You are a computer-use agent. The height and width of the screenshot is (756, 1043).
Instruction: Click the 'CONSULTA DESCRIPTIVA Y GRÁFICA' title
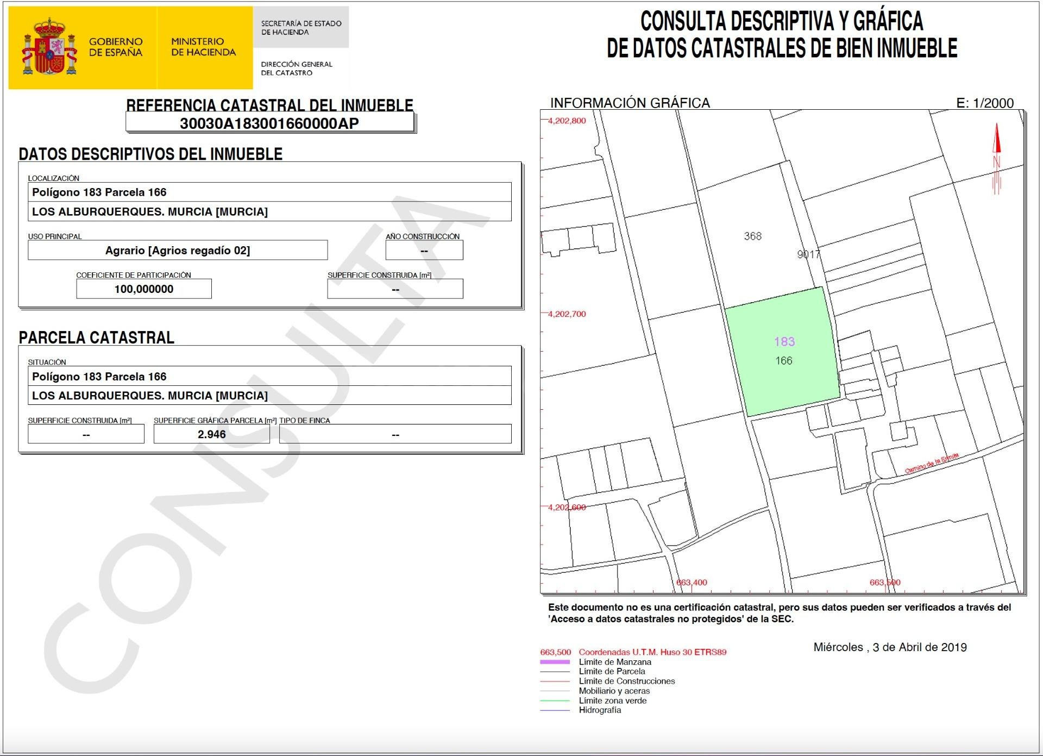coord(782,21)
